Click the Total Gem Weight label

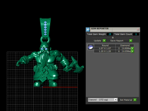tap(96, 34)
